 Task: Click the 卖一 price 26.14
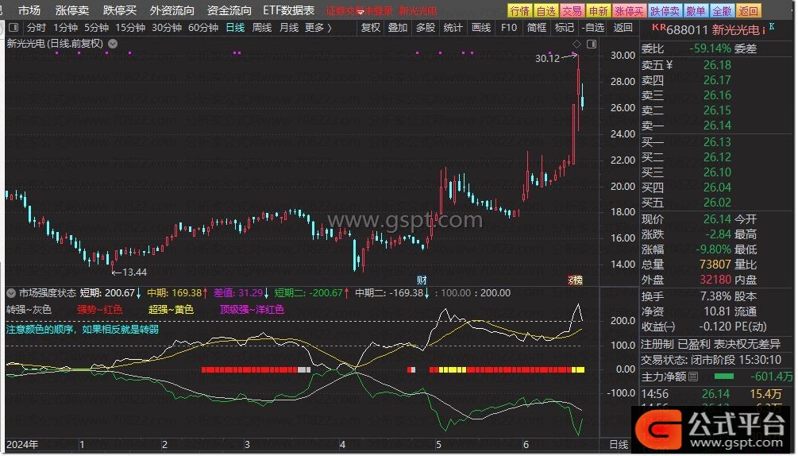click(x=717, y=126)
